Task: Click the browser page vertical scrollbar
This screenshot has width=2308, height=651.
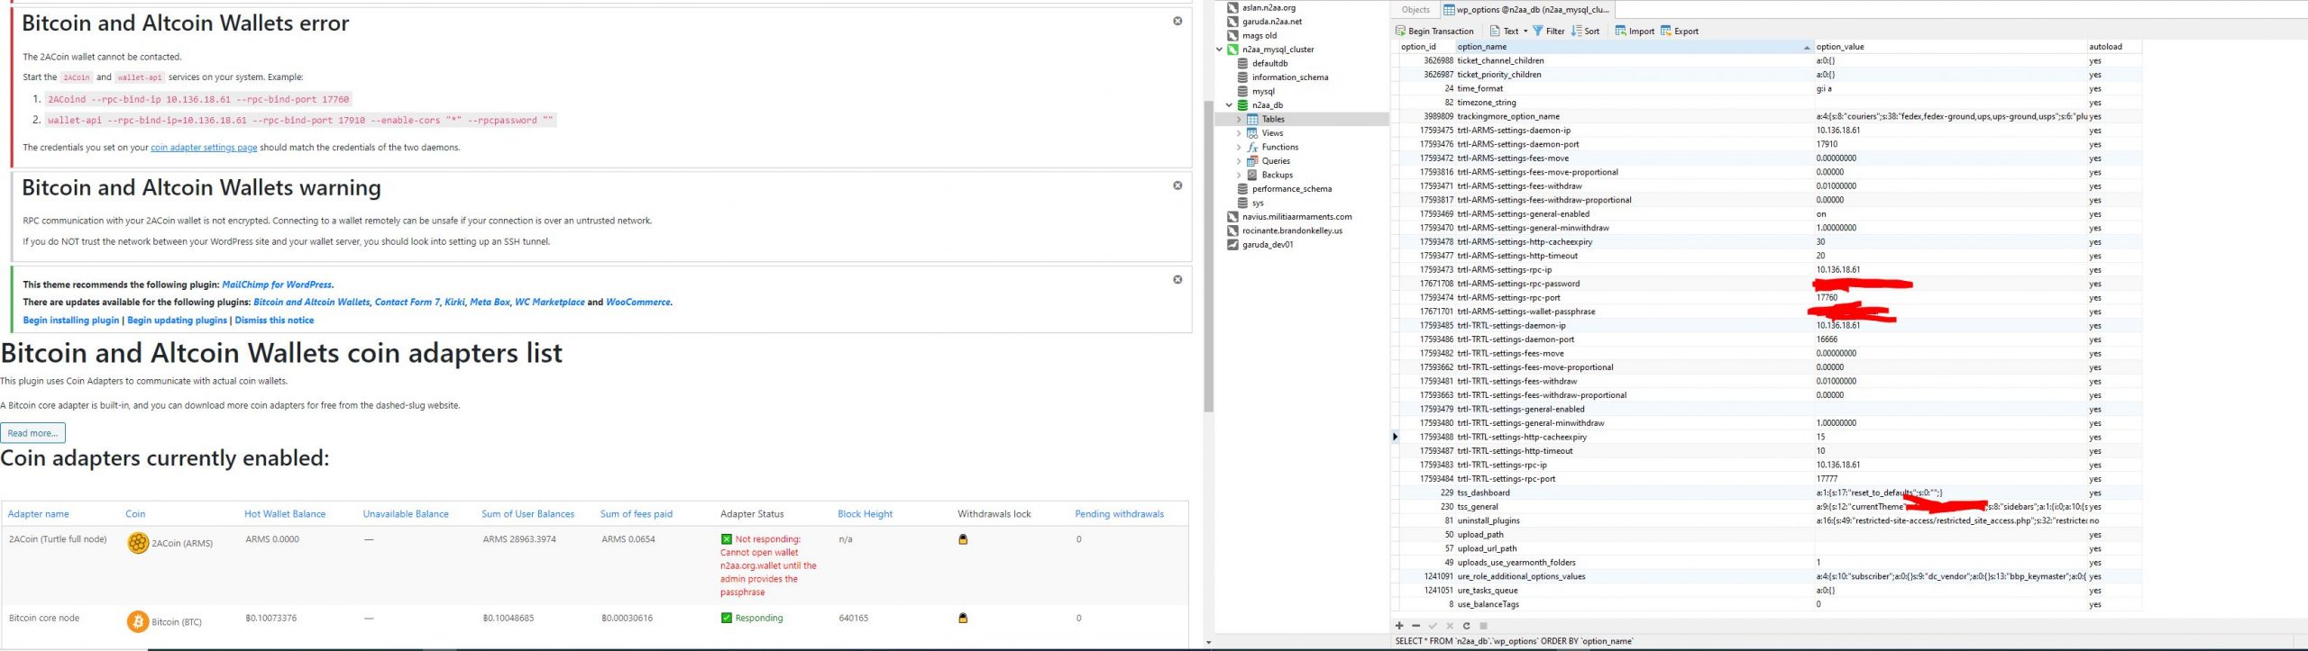Action: tap(1208, 257)
